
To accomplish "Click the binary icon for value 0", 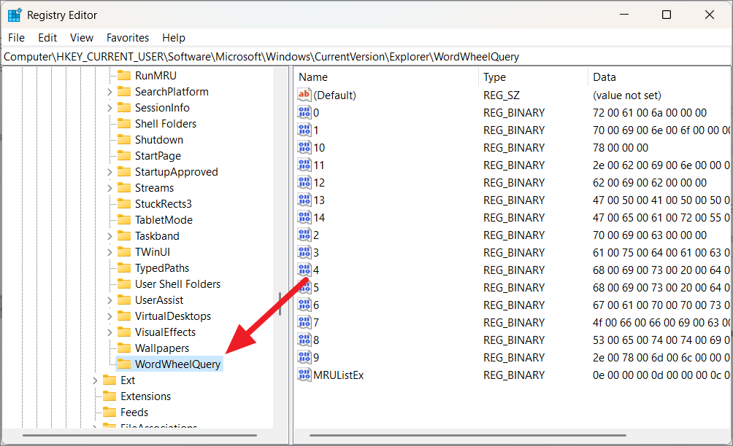I will pos(304,112).
